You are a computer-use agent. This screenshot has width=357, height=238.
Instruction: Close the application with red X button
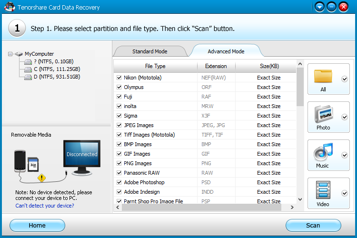click(344, 7)
